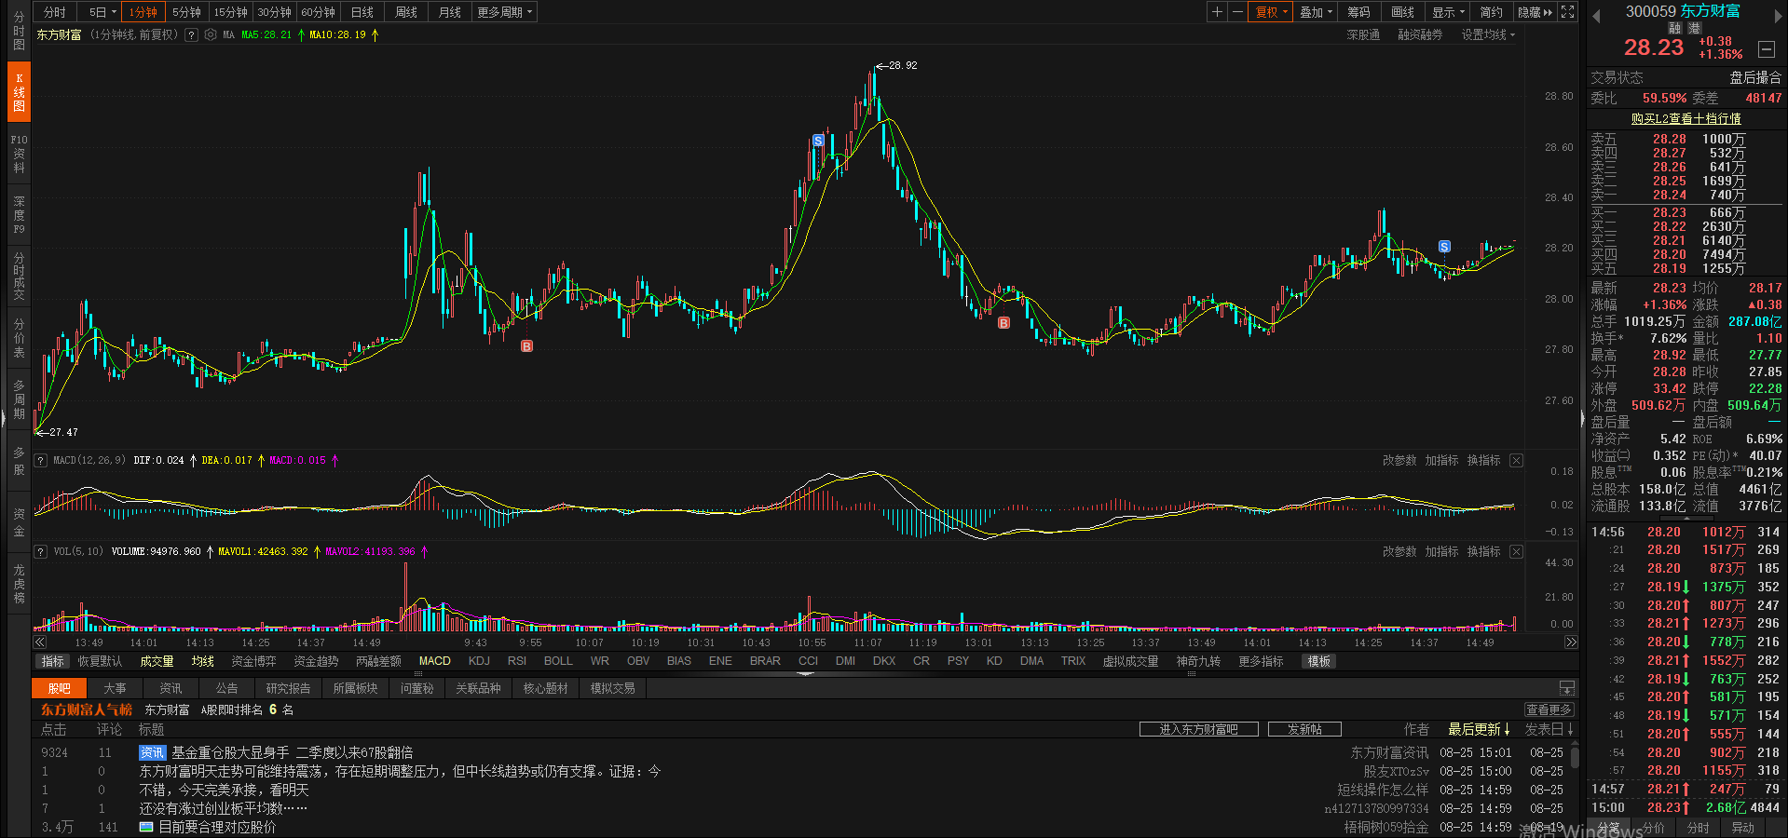Open the 龙虎榜 sidebar view
Viewport: 1788px width, 838px height.
click(19, 584)
